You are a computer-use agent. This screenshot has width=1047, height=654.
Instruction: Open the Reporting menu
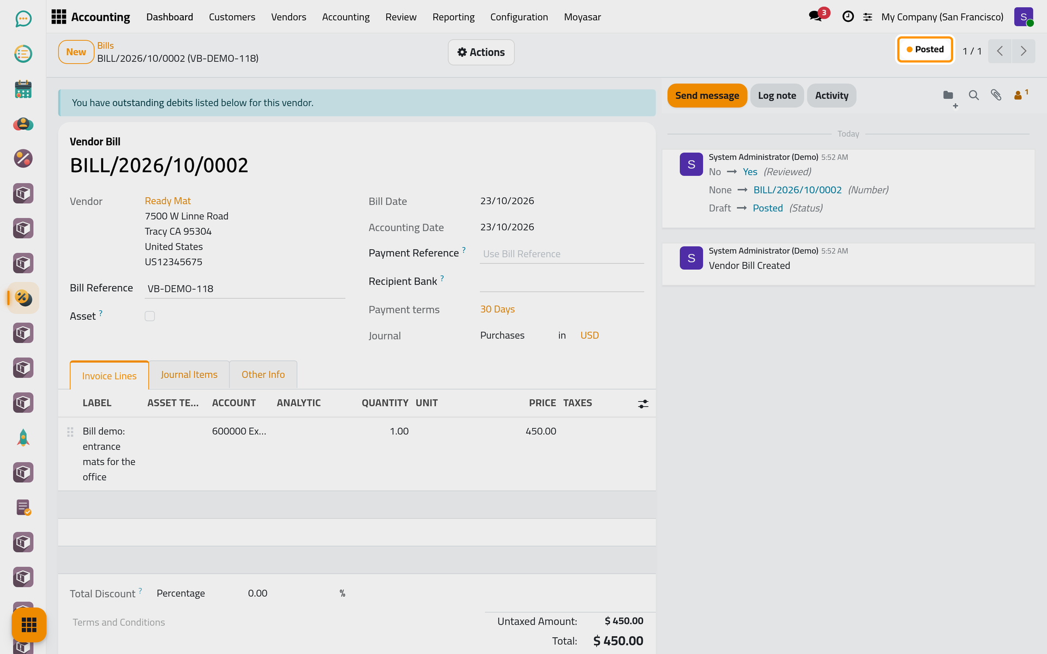453,17
